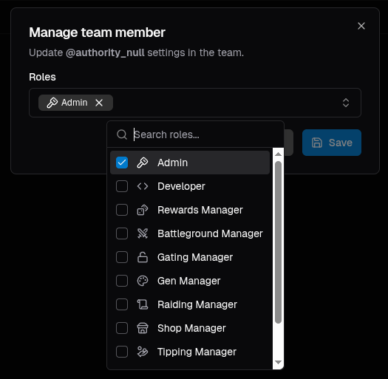Choose the Tipping Manager list entry
The image size is (388, 379).
[190, 352]
